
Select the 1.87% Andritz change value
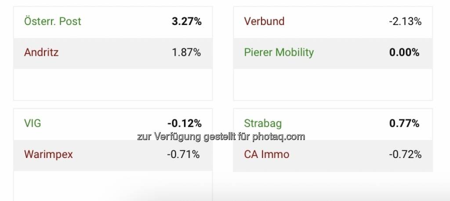[186, 53]
